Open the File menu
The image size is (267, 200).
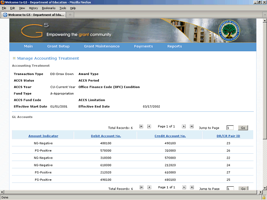[x=4, y=8]
